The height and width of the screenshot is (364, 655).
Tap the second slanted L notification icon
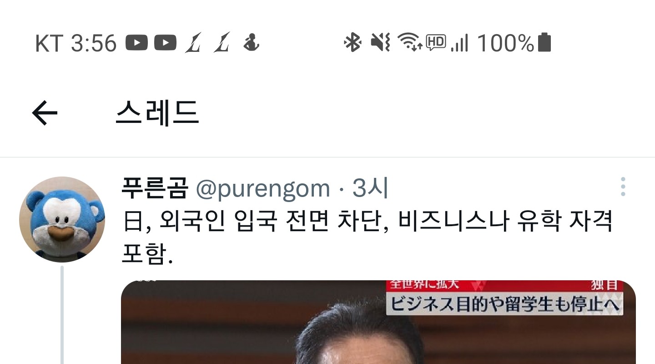pyautogui.click(x=222, y=43)
